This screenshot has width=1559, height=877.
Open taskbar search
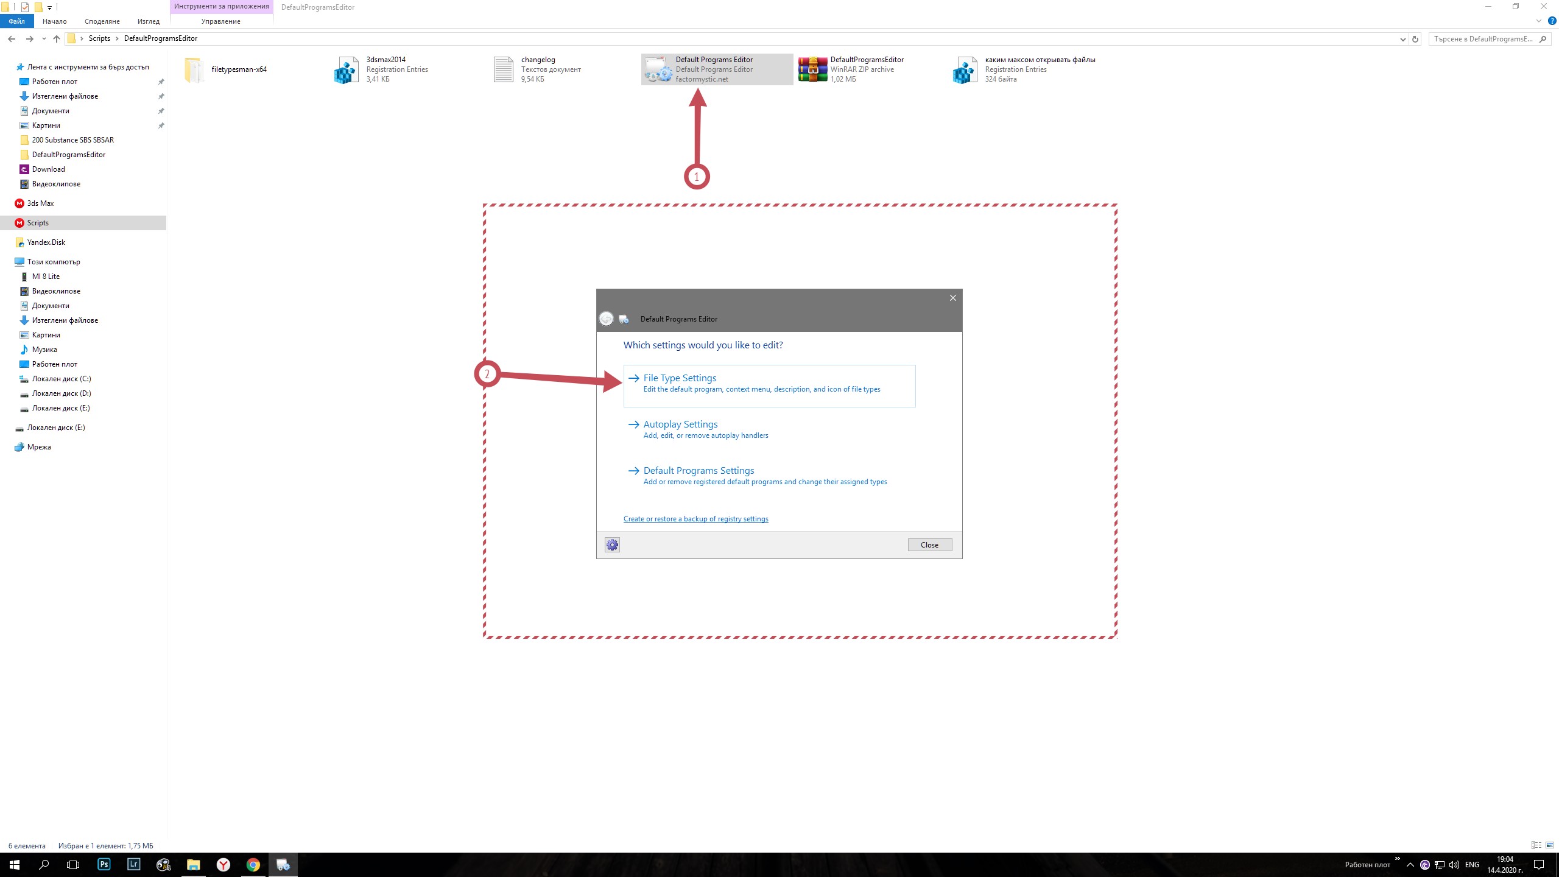pyautogui.click(x=44, y=864)
